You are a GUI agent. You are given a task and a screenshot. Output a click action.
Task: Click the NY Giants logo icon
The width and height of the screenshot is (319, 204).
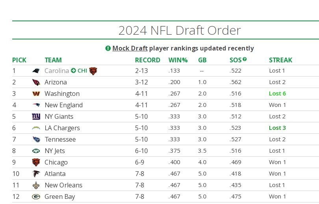click(x=36, y=117)
